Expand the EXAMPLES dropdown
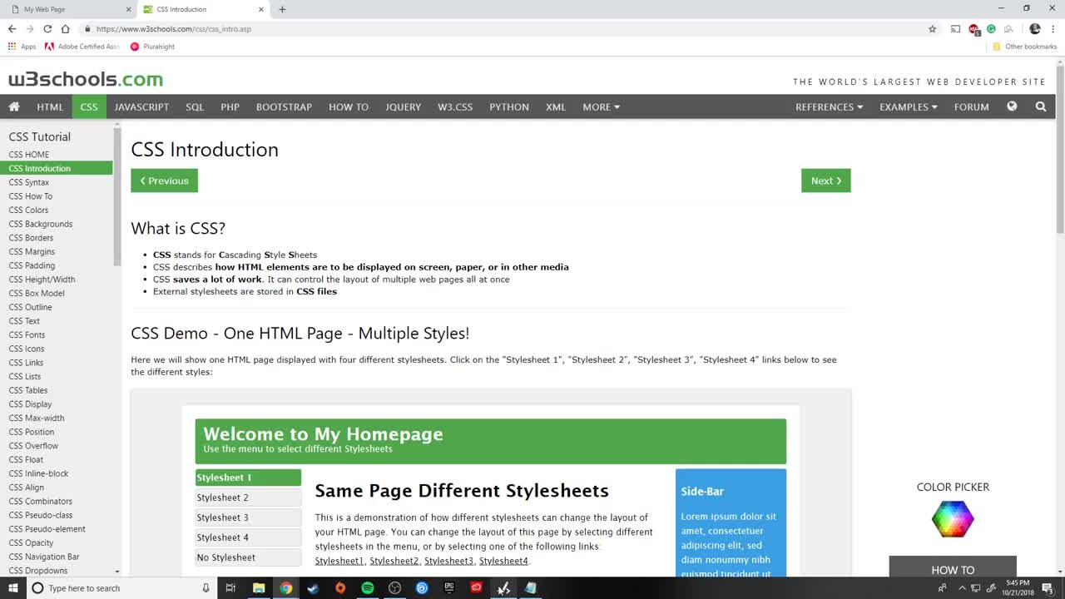This screenshot has width=1065, height=599. click(909, 106)
